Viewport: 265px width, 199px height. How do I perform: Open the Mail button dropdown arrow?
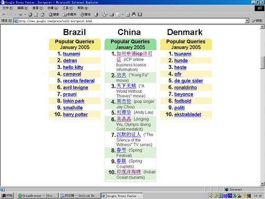(107, 14)
